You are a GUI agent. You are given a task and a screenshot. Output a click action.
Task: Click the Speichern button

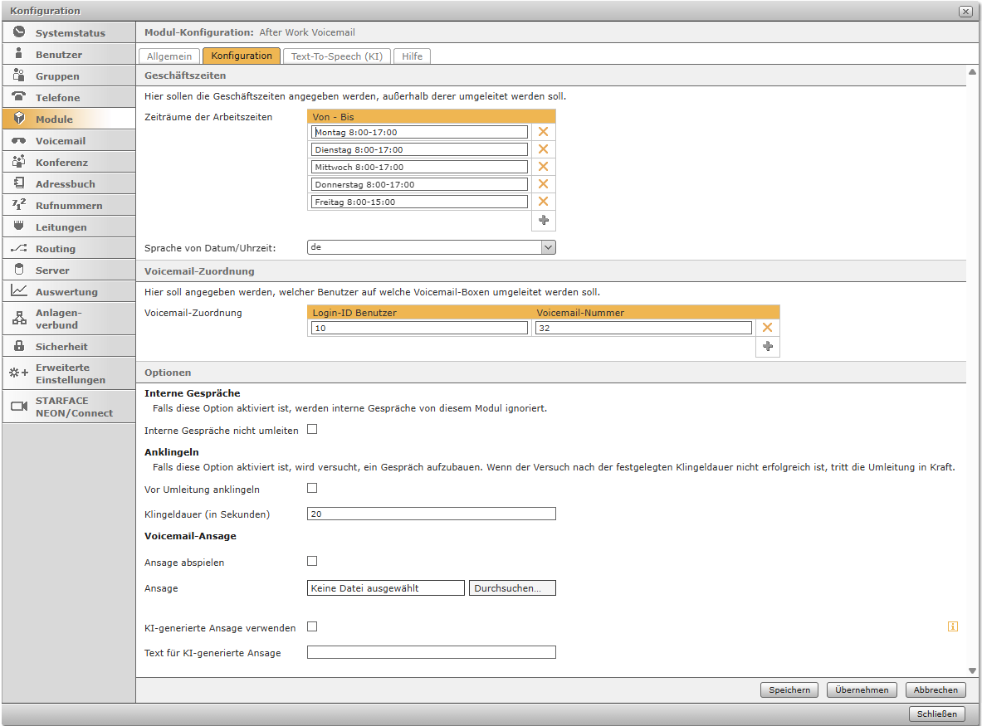click(789, 689)
